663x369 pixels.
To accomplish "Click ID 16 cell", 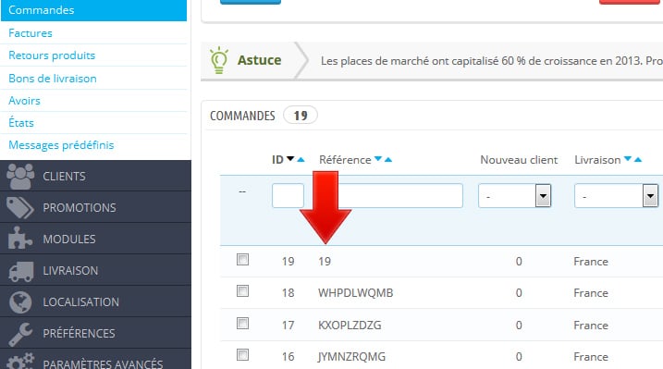I will pyautogui.click(x=288, y=357).
